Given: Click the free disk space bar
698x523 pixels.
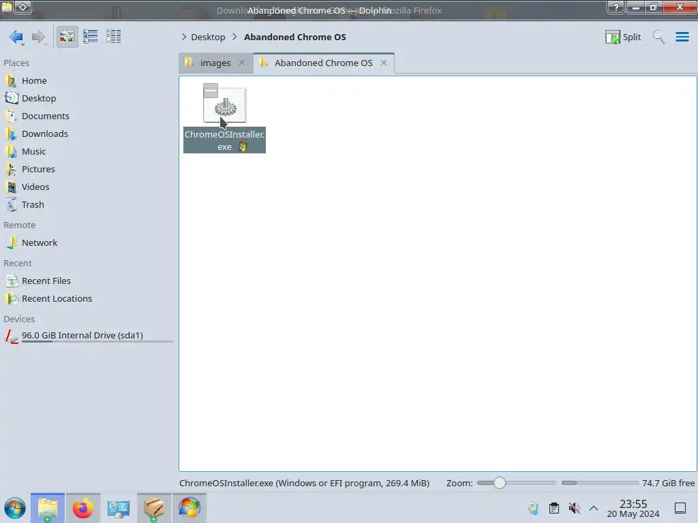Looking at the screenshot, I should [x=600, y=483].
